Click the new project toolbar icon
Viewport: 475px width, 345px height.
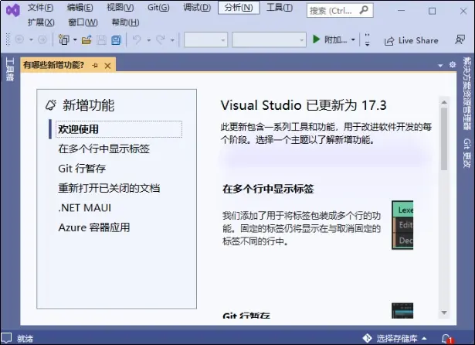coord(63,39)
